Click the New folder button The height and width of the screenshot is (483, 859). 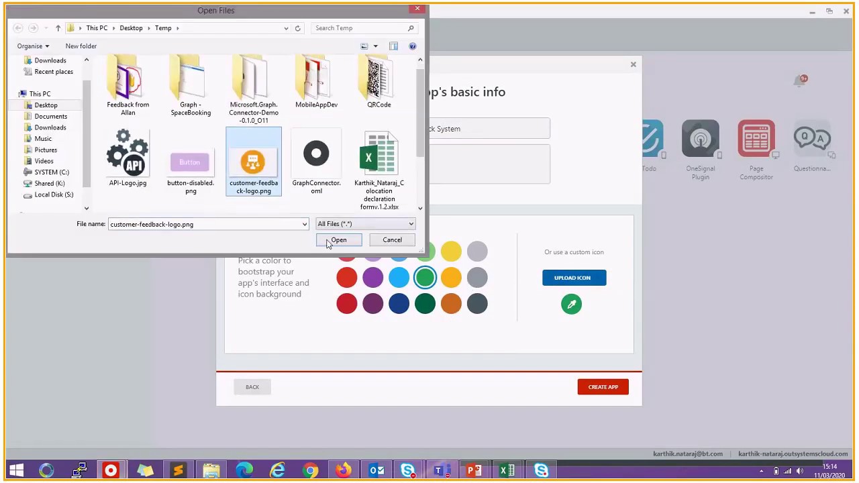click(x=81, y=46)
